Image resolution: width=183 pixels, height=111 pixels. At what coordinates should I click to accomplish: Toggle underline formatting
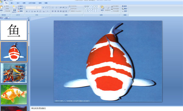(x=32, y=11)
